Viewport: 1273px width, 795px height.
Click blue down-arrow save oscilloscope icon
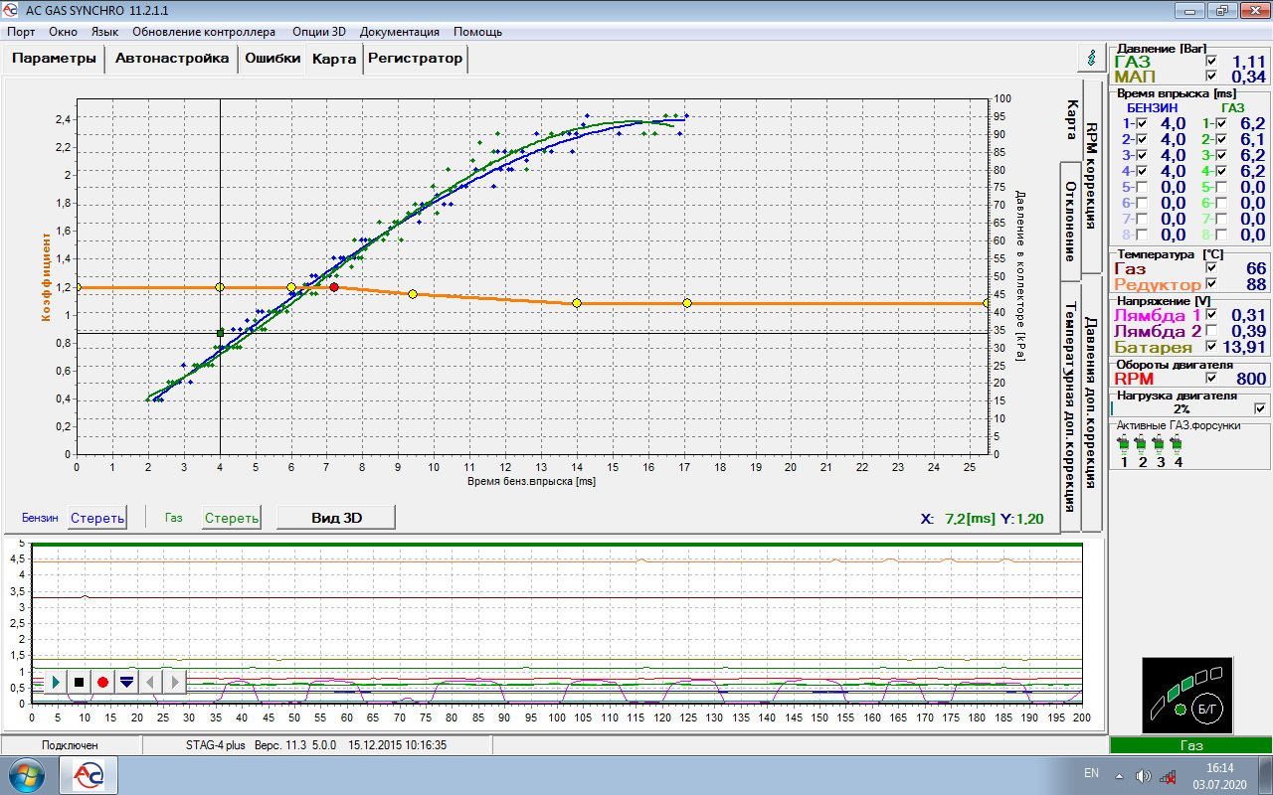click(126, 682)
